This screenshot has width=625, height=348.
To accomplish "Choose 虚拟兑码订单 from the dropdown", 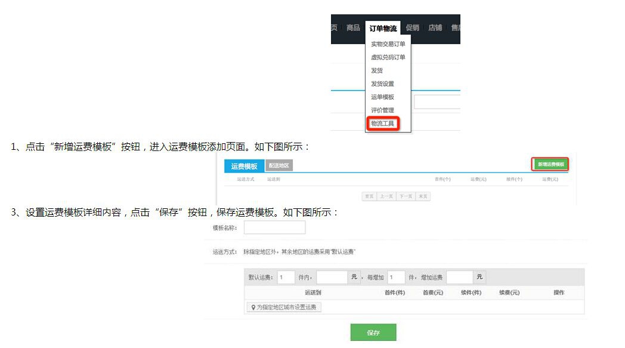I will point(388,57).
